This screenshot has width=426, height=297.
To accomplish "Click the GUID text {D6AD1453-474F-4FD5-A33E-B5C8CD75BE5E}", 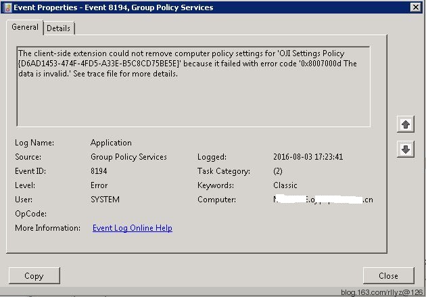I will [x=99, y=64].
